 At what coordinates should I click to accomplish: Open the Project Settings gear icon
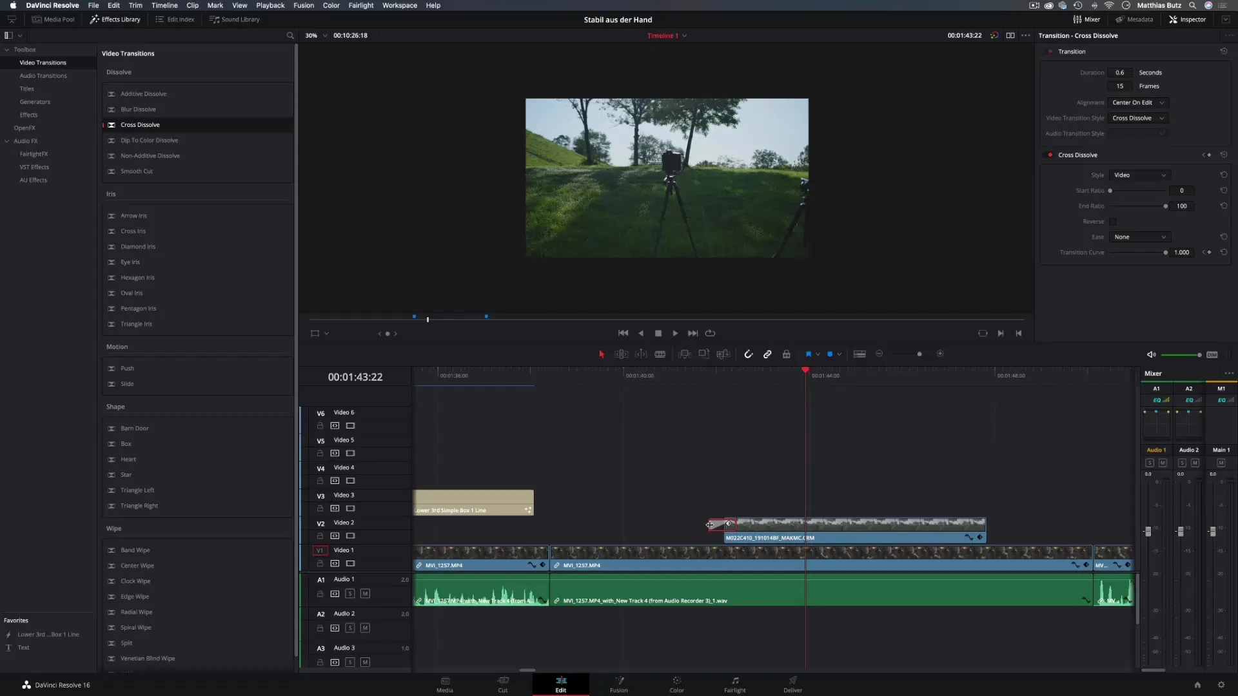tap(1221, 684)
